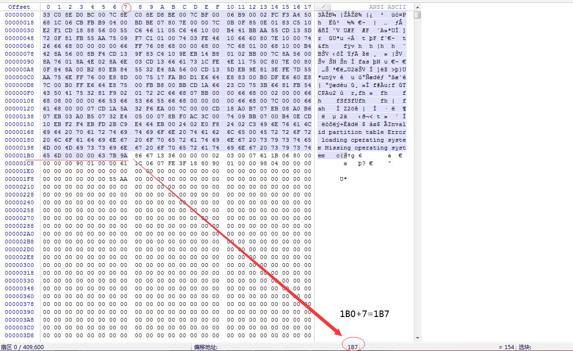Click the Offset column header

19,7
